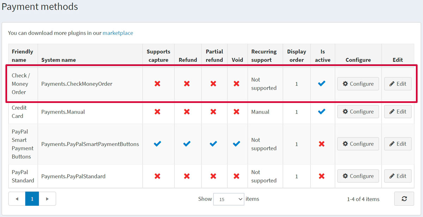Click the Refund red X for Credit Card
Image resolution: width=423 pixels, height=217 pixels.
click(x=187, y=112)
